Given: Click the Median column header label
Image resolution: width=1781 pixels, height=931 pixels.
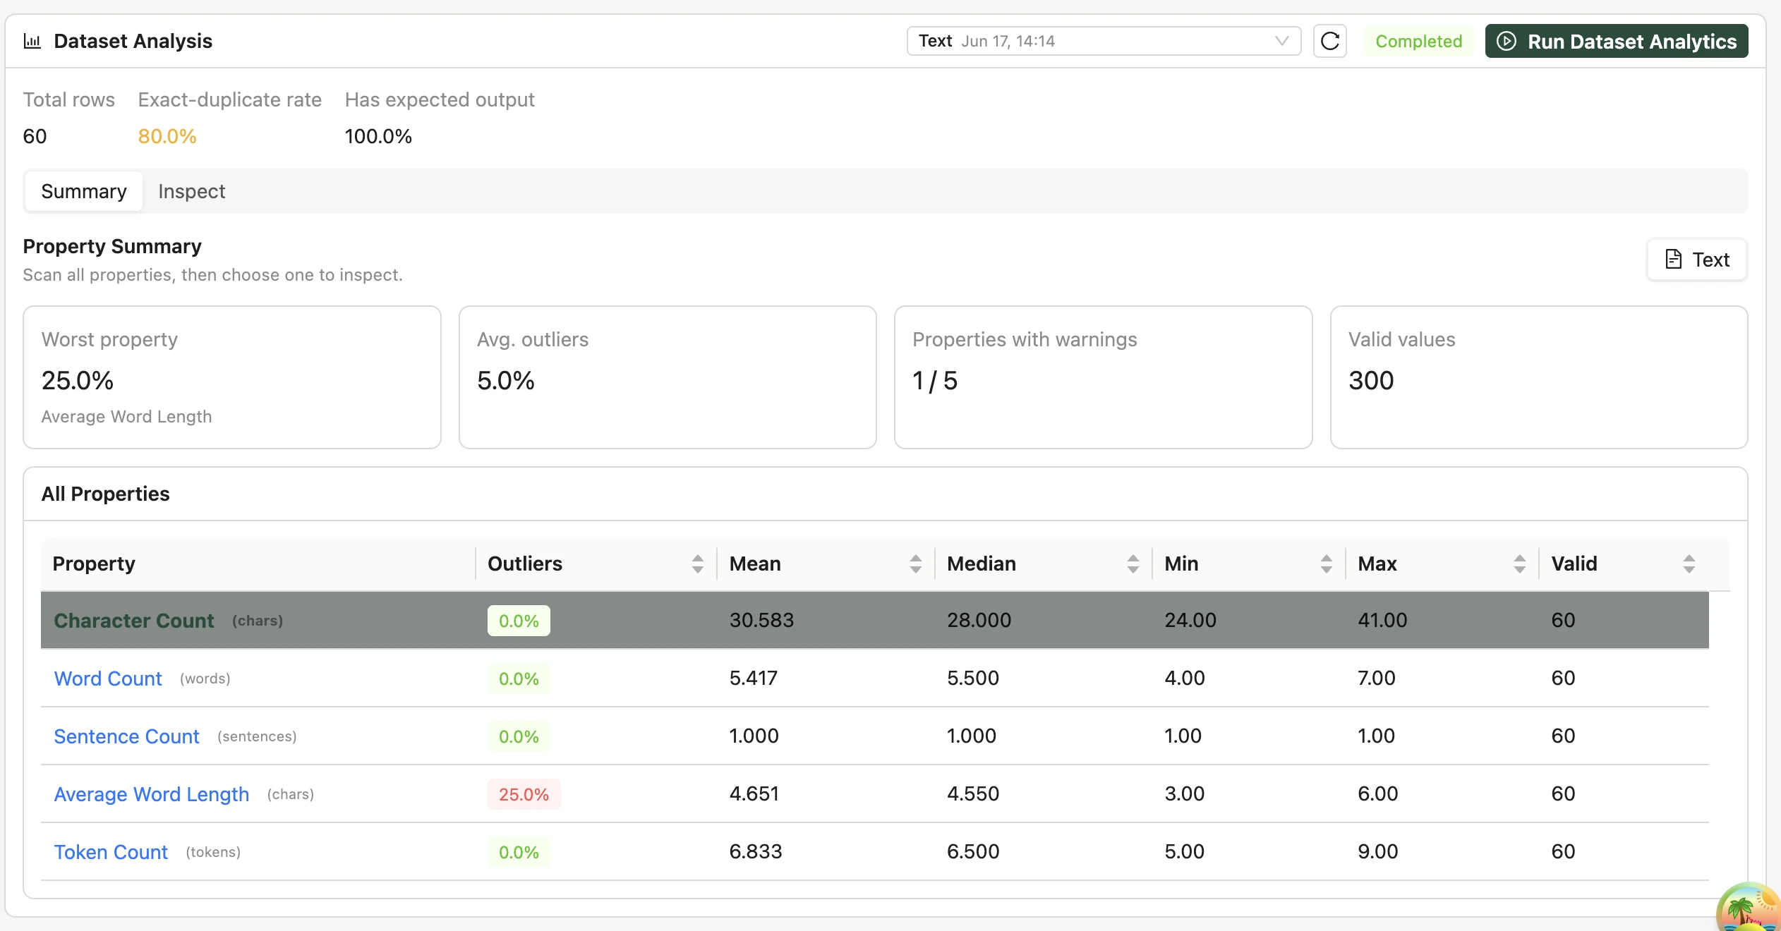Looking at the screenshot, I should pos(982,564).
